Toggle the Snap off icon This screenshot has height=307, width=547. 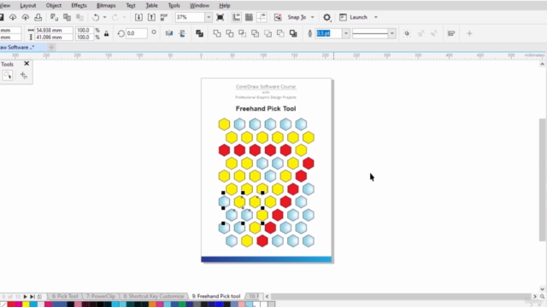tap(278, 17)
